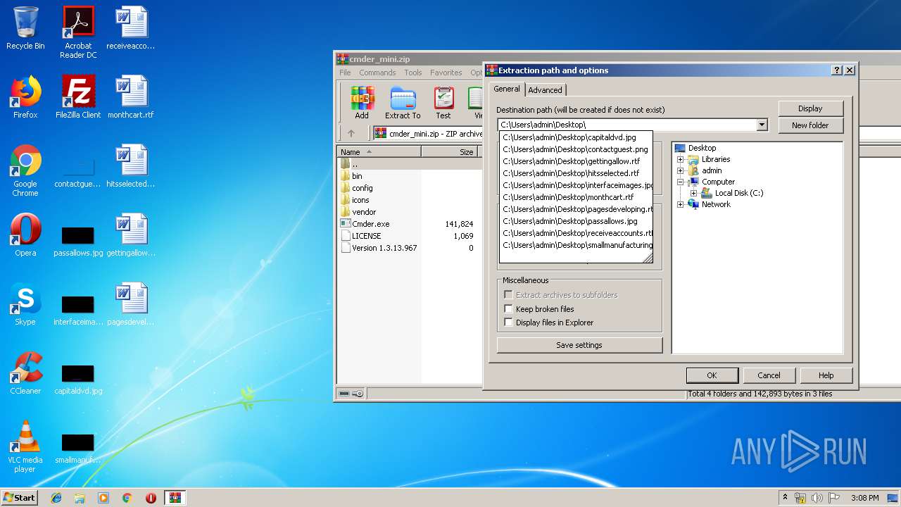Expand the Local Disk (C:) node
This screenshot has width=901, height=507.
point(694,193)
